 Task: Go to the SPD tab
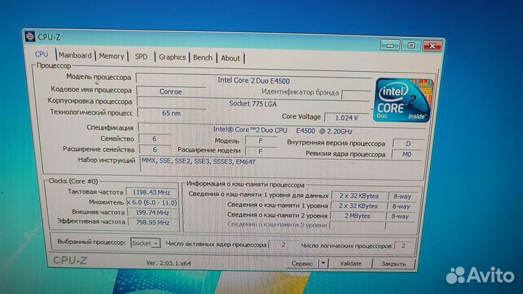(x=141, y=57)
